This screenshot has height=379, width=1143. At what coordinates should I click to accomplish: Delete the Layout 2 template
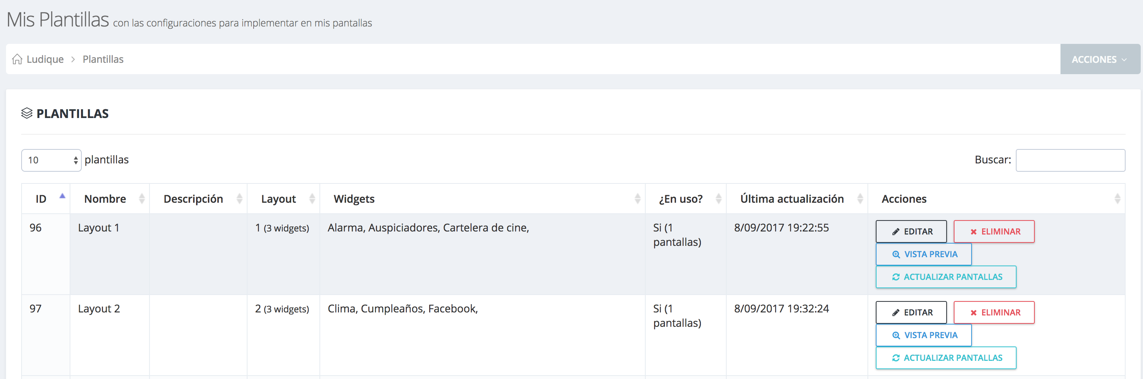[x=994, y=312]
